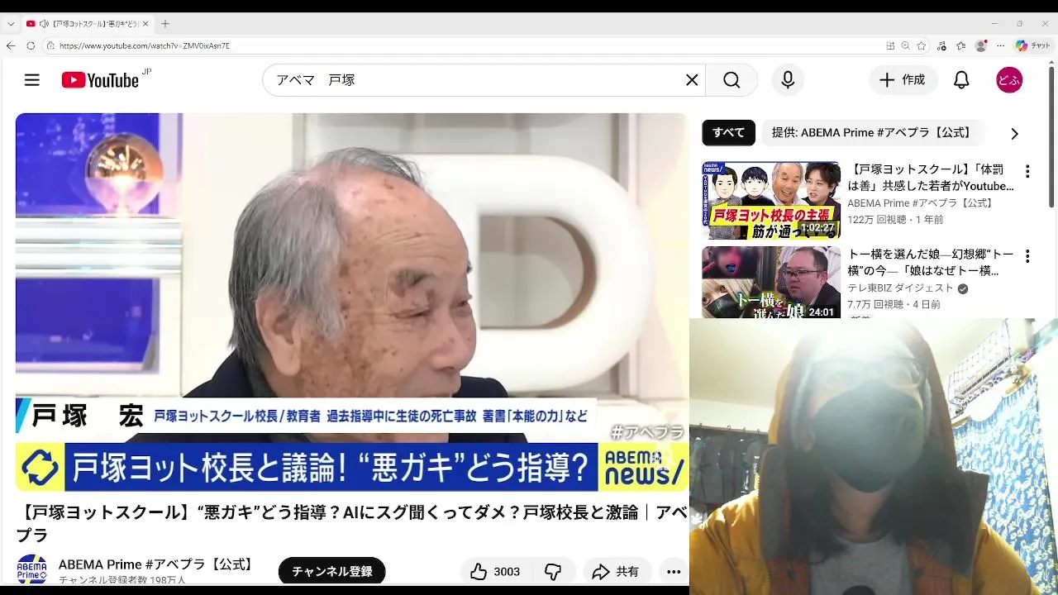Open more actions beside the 共有 button
The height and width of the screenshot is (595, 1058).
pos(674,572)
